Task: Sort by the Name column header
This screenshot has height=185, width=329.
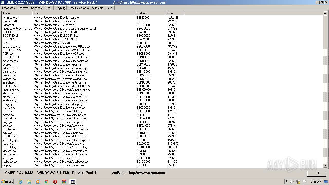Action: pyautogui.click(x=17, y=13)
